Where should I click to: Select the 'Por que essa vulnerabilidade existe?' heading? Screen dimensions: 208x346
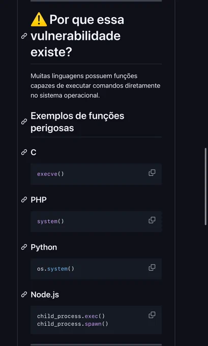point(77,36)
